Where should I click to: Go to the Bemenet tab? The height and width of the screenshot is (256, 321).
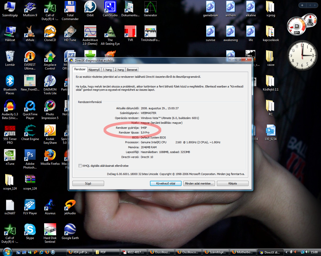[x=132, y=70]
